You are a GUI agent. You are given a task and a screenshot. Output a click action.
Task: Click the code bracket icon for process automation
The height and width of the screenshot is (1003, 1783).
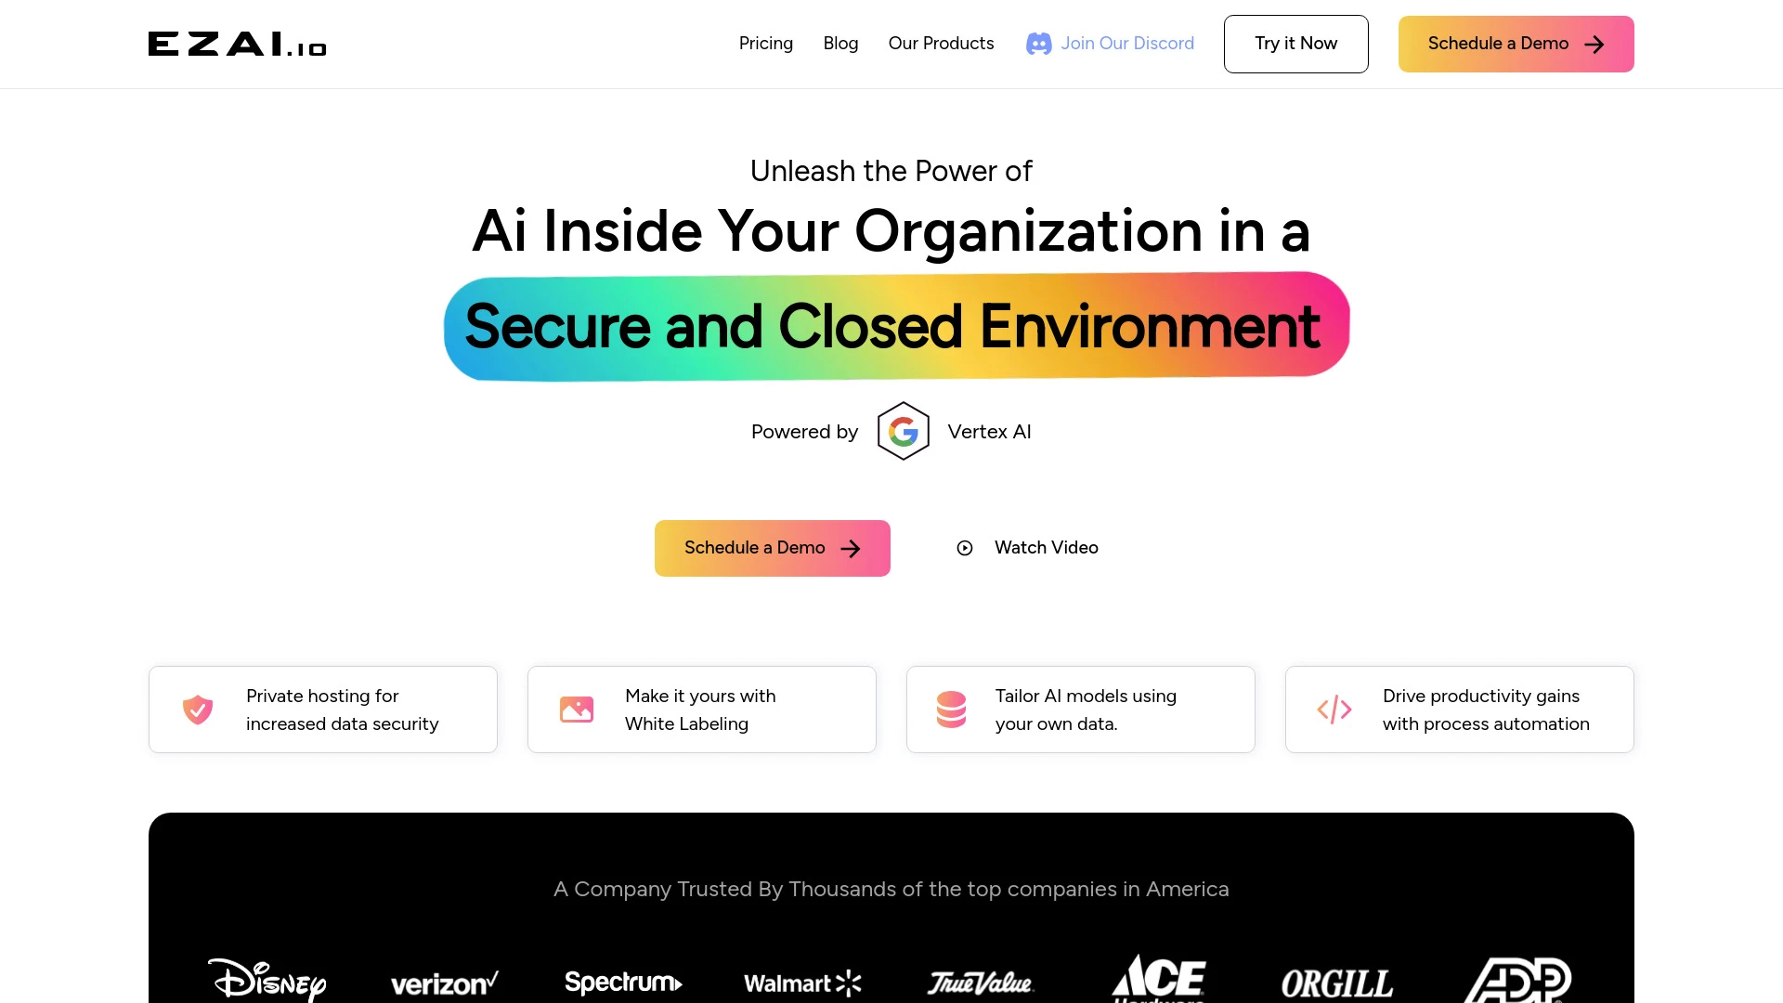(1334, 710)
